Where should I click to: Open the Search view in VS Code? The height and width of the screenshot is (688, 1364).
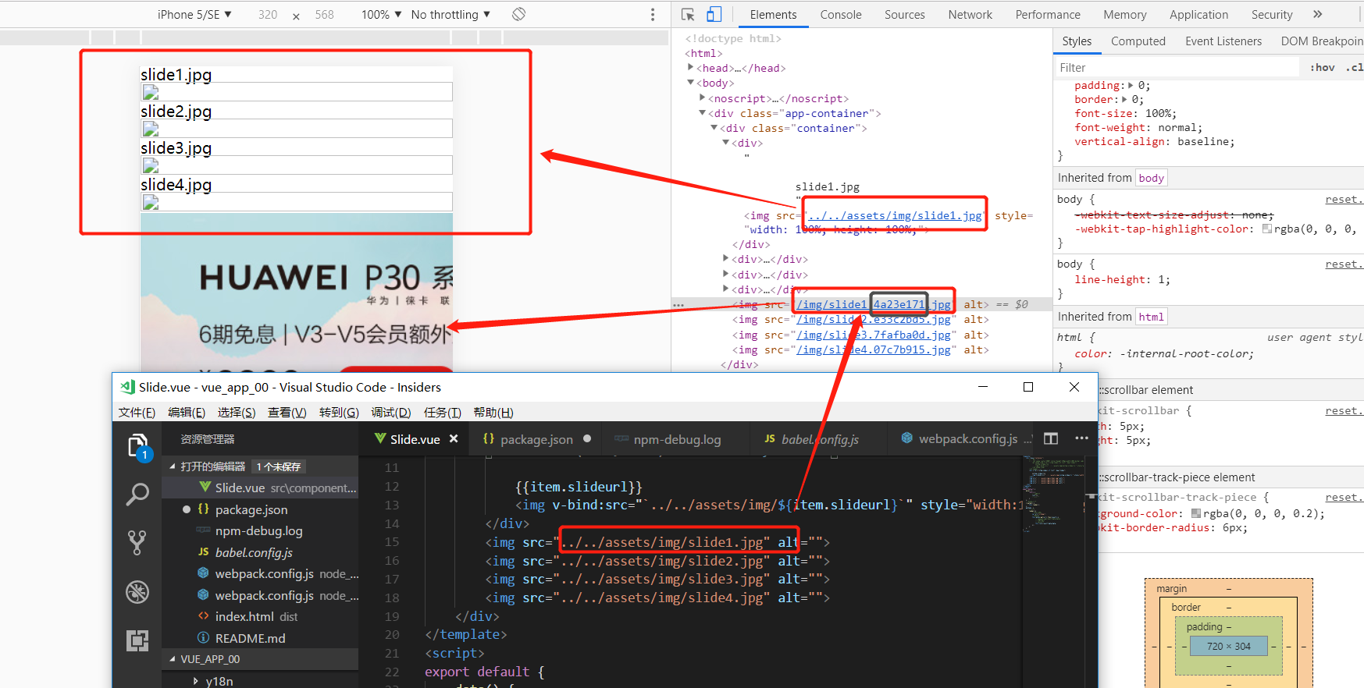point(137,494)
